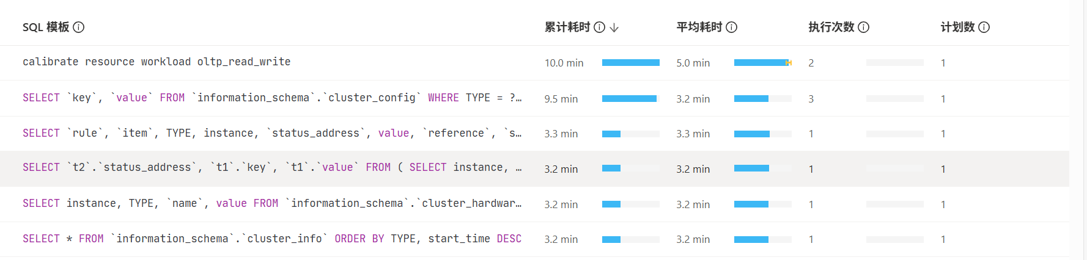Click the 10.0 min cumulative time bar
1087x260 pixels.
click(x=630, y=62)
